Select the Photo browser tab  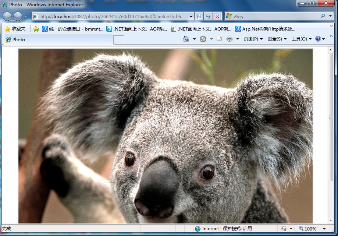click(58, 40)
